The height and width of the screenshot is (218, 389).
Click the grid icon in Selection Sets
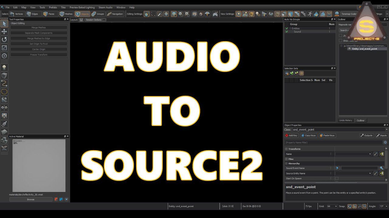point(301,73)
